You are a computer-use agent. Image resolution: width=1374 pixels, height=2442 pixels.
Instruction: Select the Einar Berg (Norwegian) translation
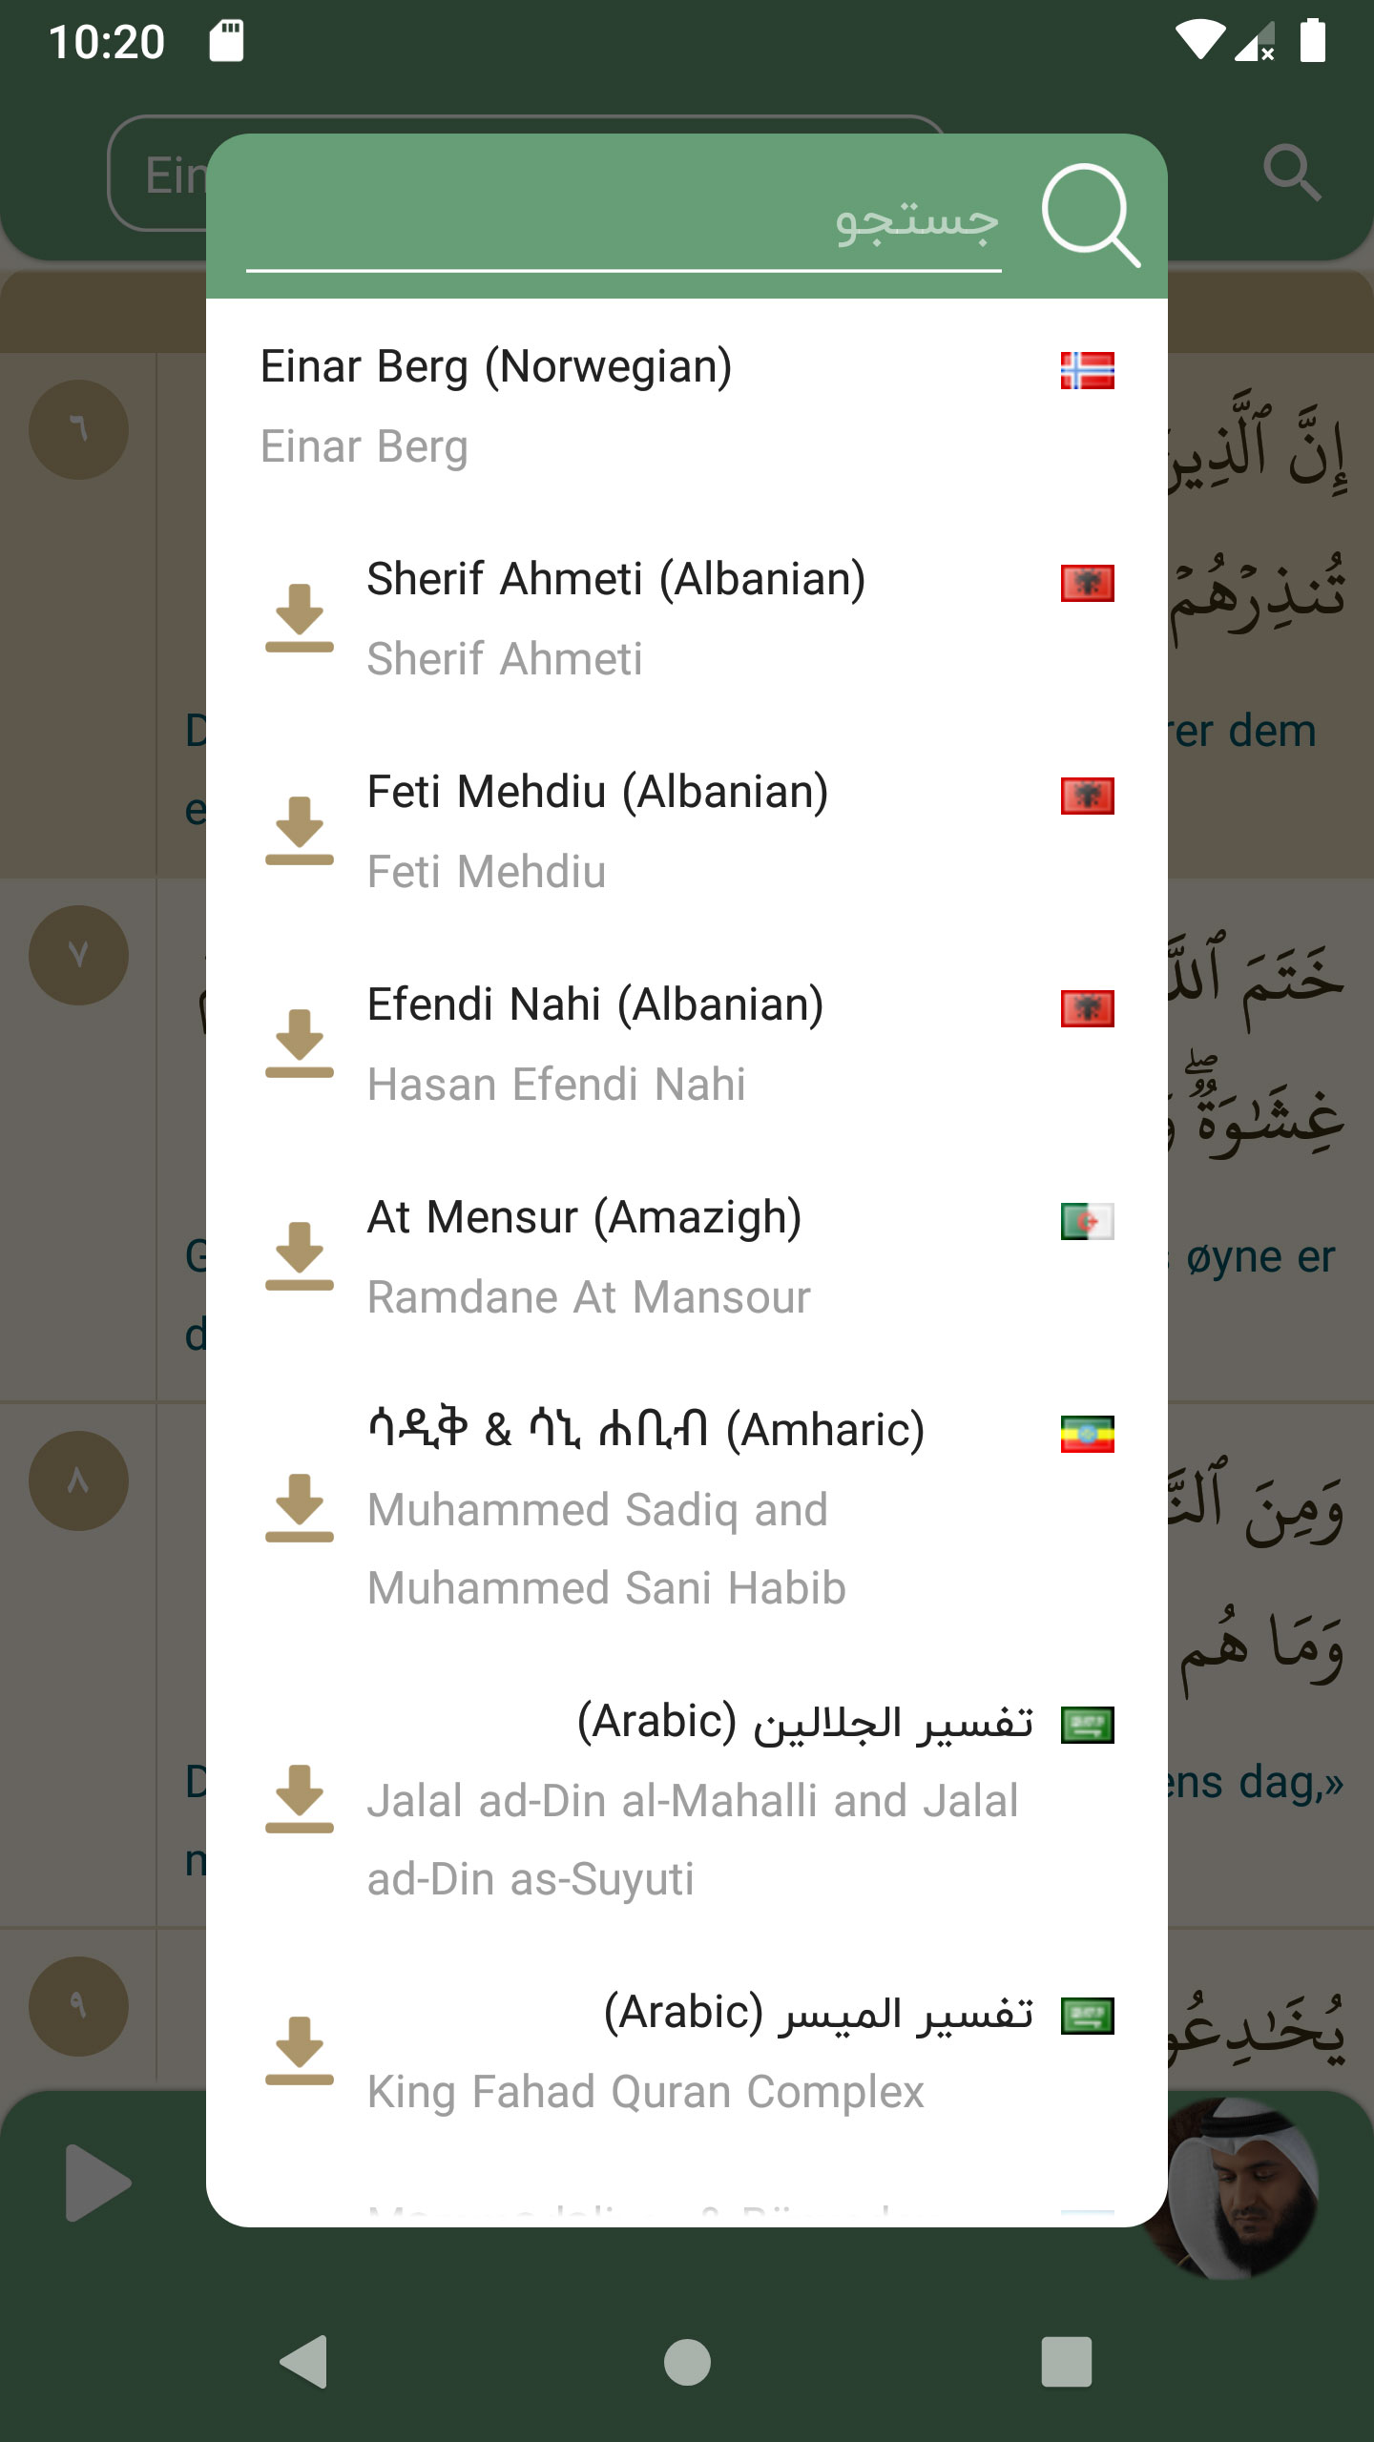tap(687, 406)
